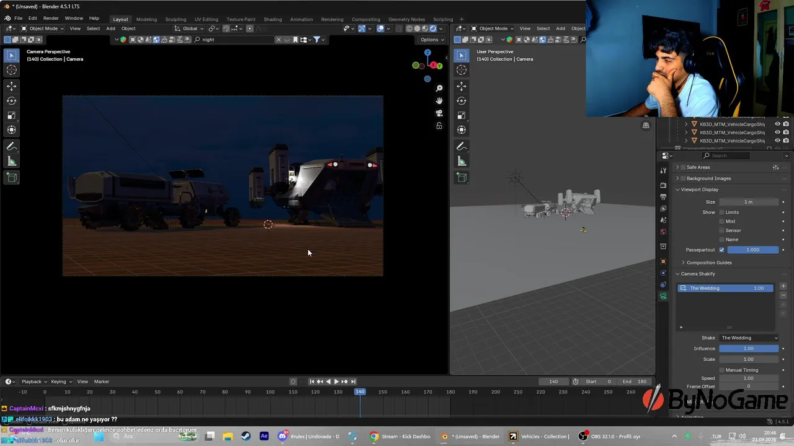The image size is (794, 446).
Task: Open the Marker menu in timeline
Action: point(101,382)
